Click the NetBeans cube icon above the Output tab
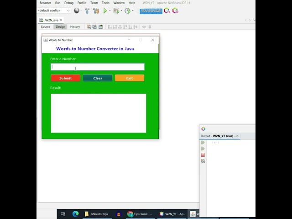Image resolution: width=292 pixels, height=219 pixels. coord(203,129)
